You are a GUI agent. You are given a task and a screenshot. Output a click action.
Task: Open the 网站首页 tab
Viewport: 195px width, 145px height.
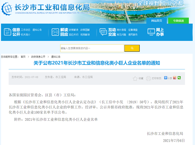157,20
